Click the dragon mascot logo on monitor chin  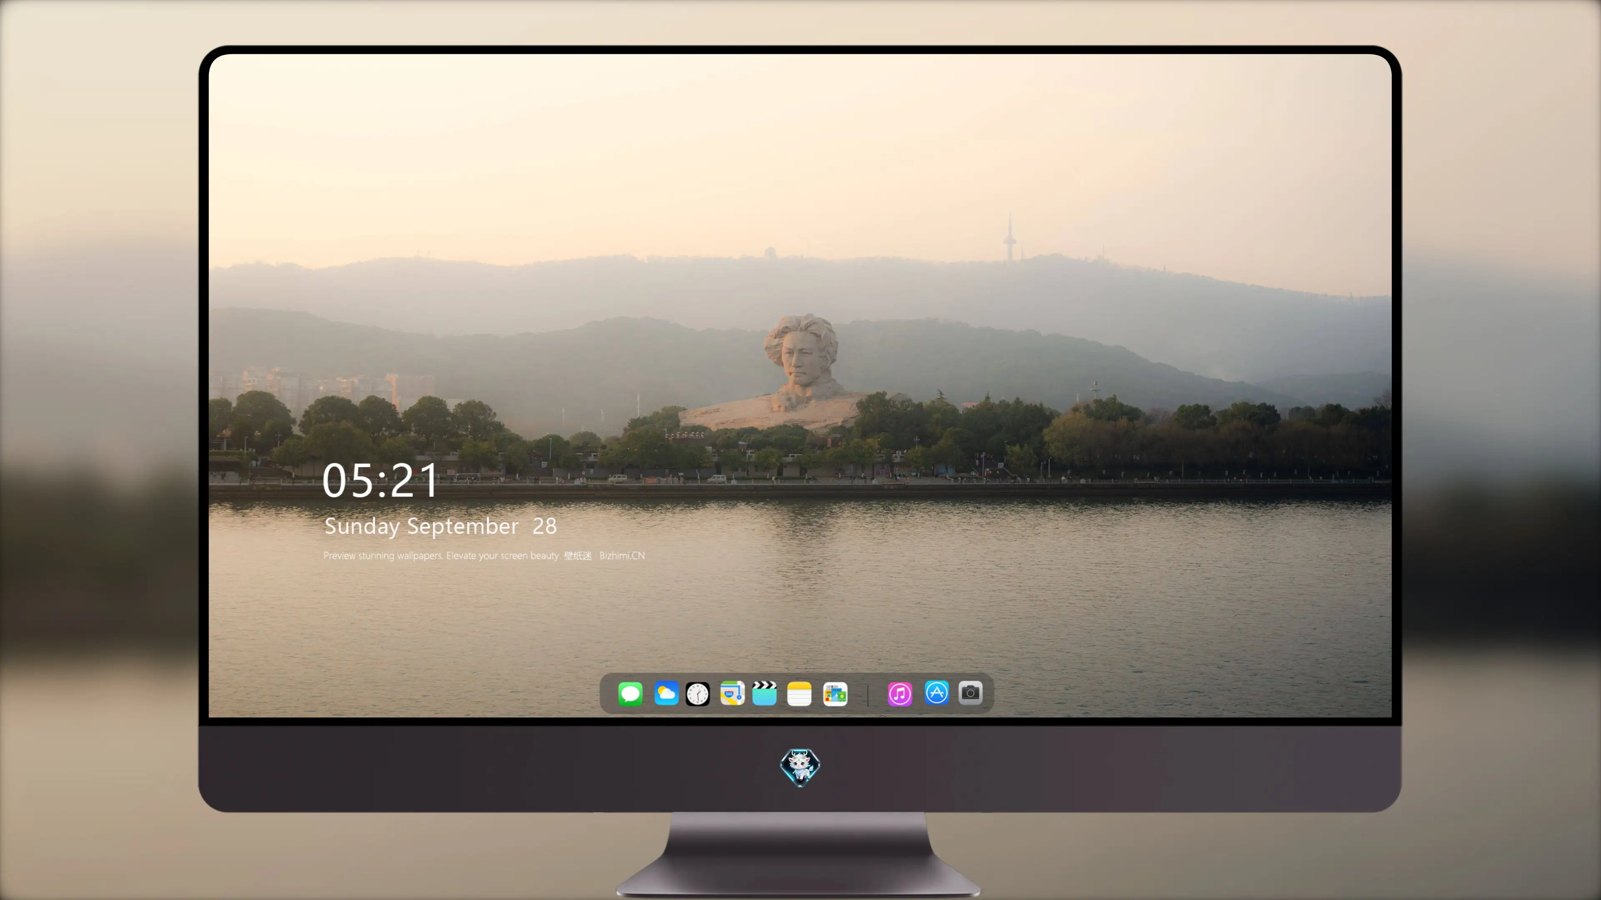click(800, 767)
